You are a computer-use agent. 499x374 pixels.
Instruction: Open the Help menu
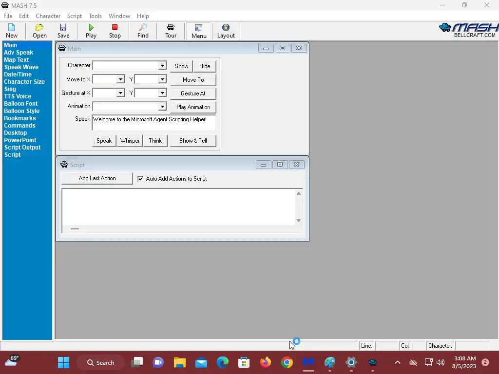click(143, 16)
